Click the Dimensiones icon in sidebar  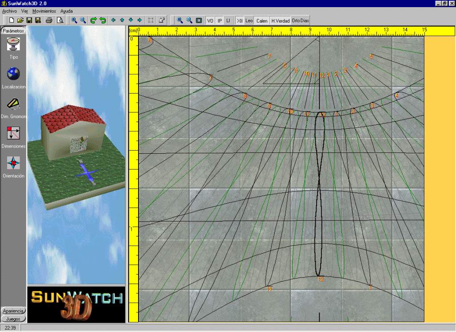point(13,133)
